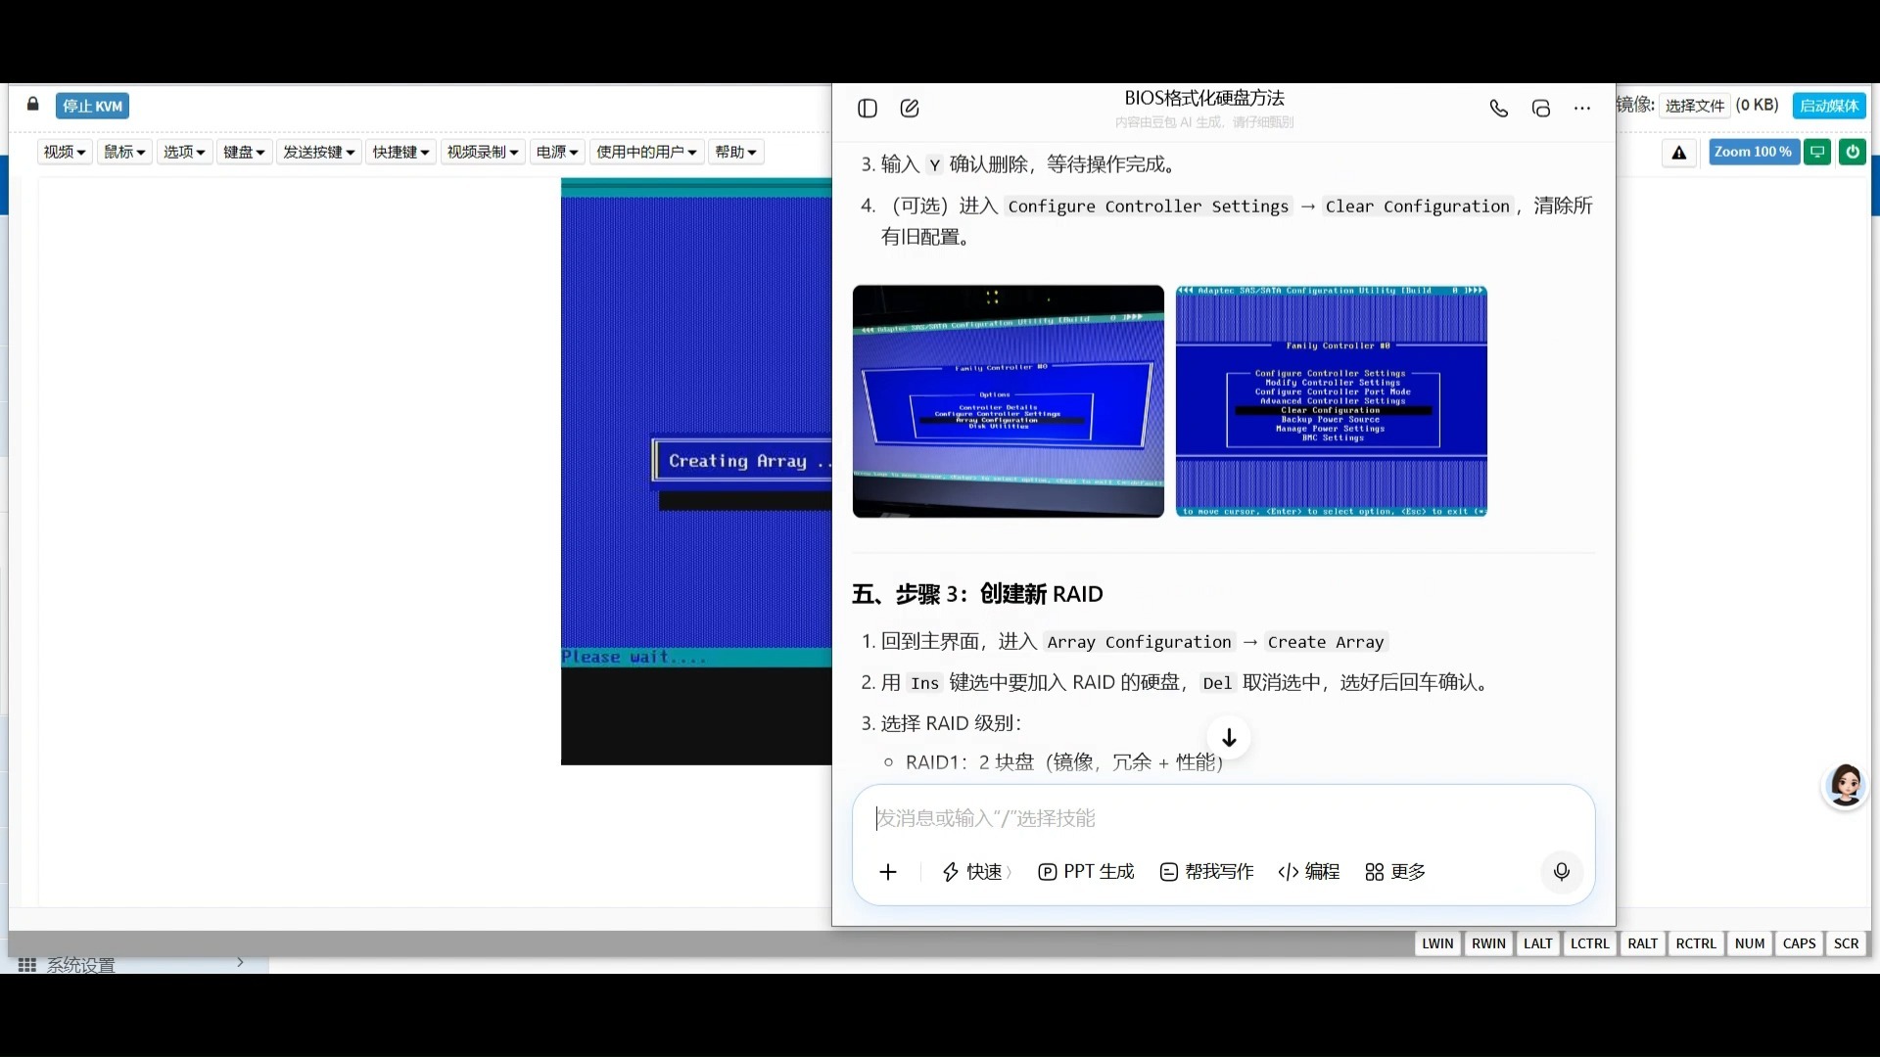The height and width of the screenshot is (1057, 1880).
Task: Focus the 发消息 message input field
Action: click(1223, 818)
